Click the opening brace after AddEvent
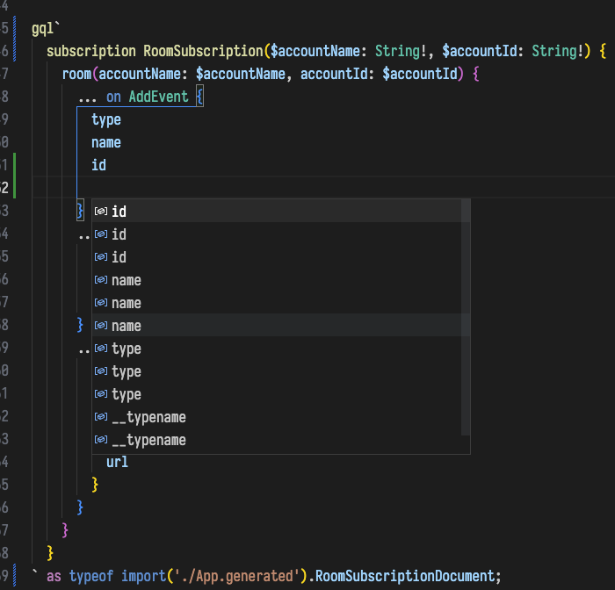615x590 pixels. point(199,97)
